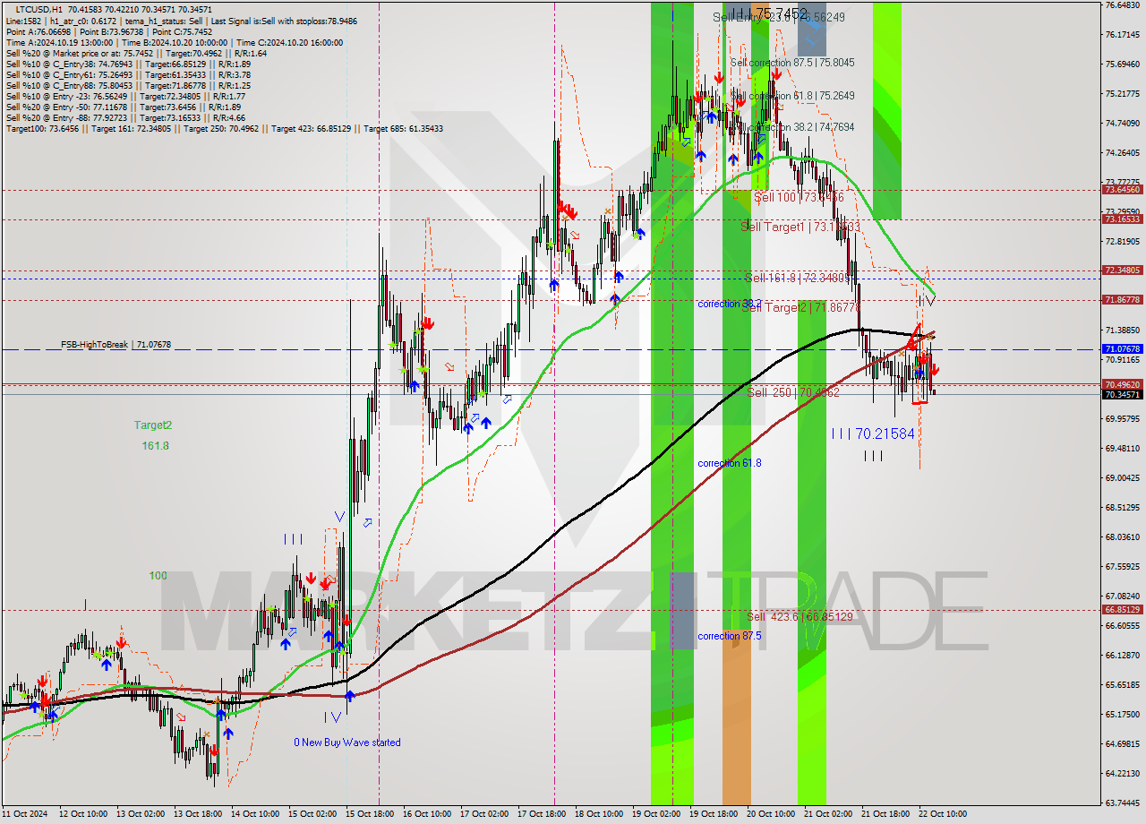1146x824 pixels.
Task: Click the '11 Oct 2024' time axis label
Action: [25, 814]
